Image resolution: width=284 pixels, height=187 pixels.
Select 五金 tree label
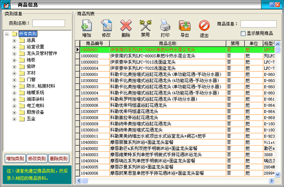[31, 119]
